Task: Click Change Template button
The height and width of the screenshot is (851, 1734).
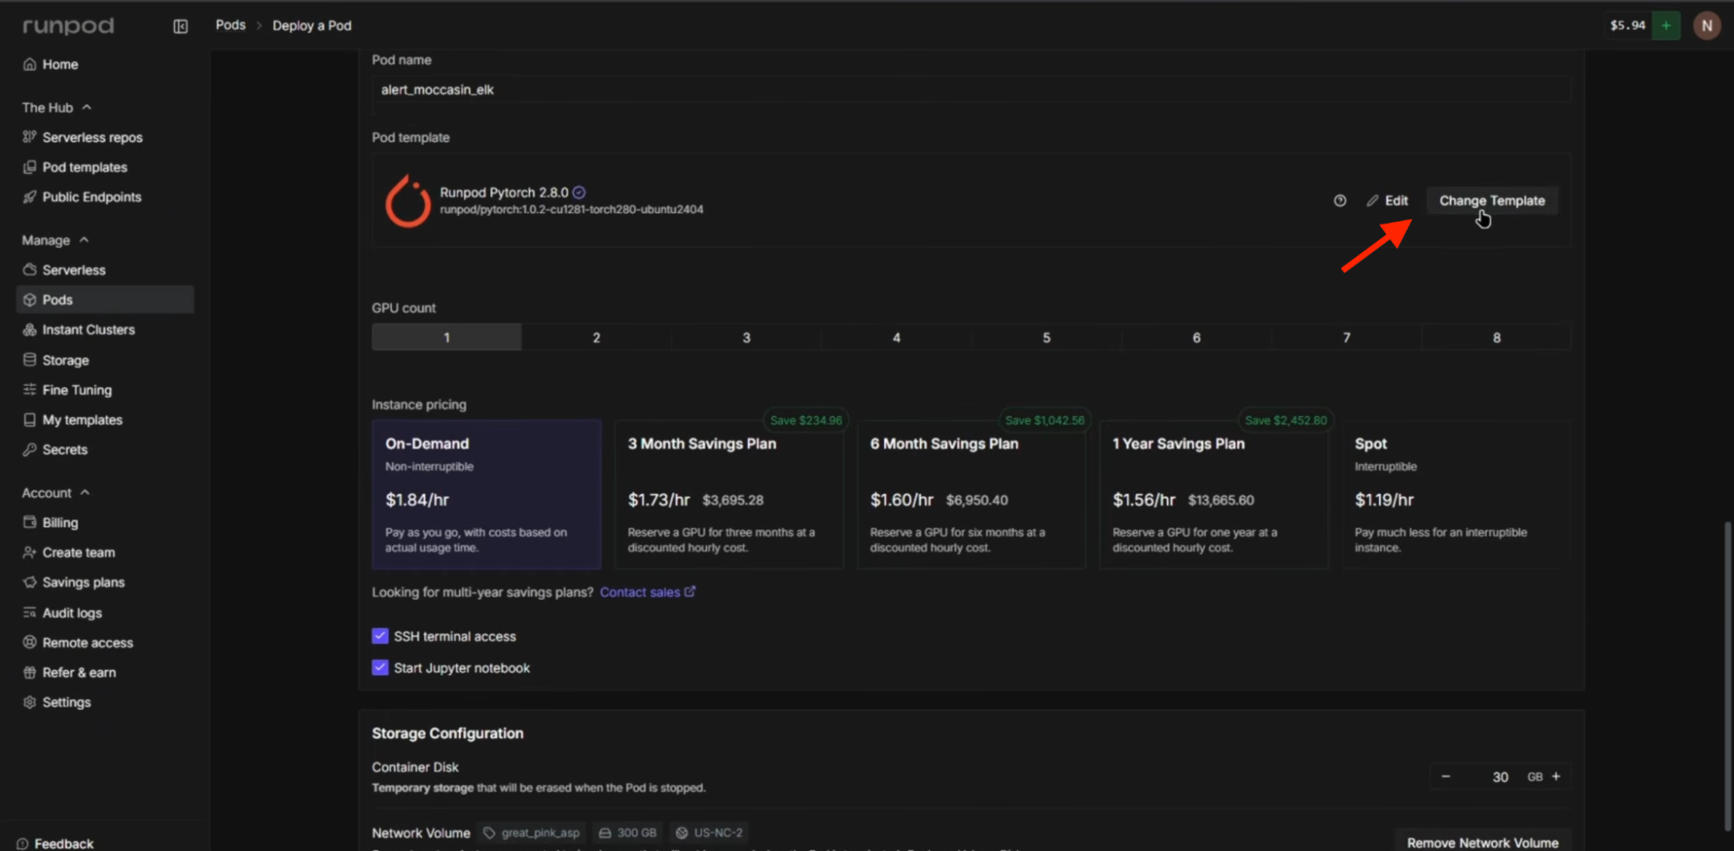Action: coord(1492,200)
